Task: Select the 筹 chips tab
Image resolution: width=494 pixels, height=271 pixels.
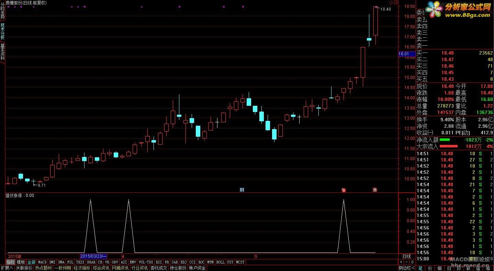Action: tap(488, 268)
